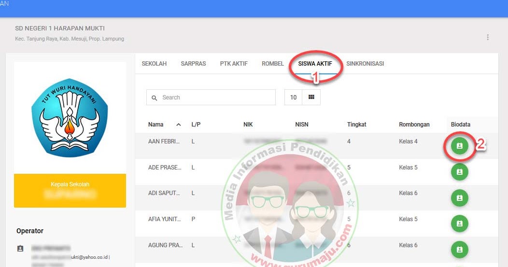
Task: Click the Kec. Tanjung Raya address line
Action: [x=70, y=39]
